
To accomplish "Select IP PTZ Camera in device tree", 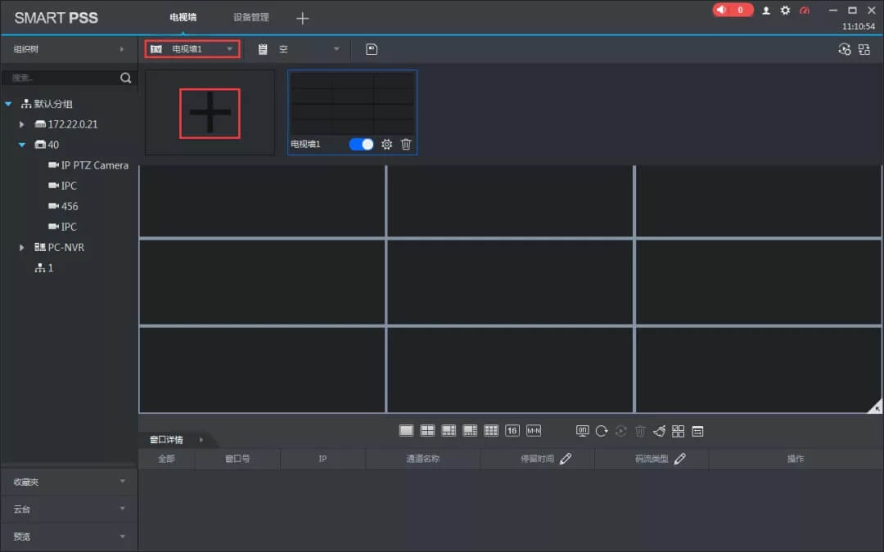I will pos(94,165).
